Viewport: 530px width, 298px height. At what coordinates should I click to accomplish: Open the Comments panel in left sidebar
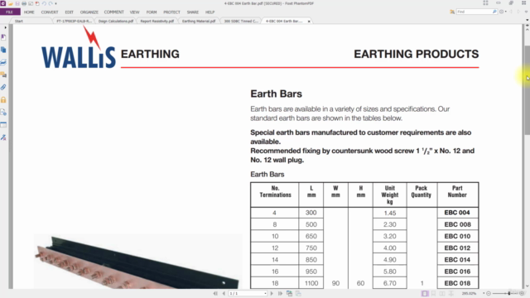click(3, 74)
